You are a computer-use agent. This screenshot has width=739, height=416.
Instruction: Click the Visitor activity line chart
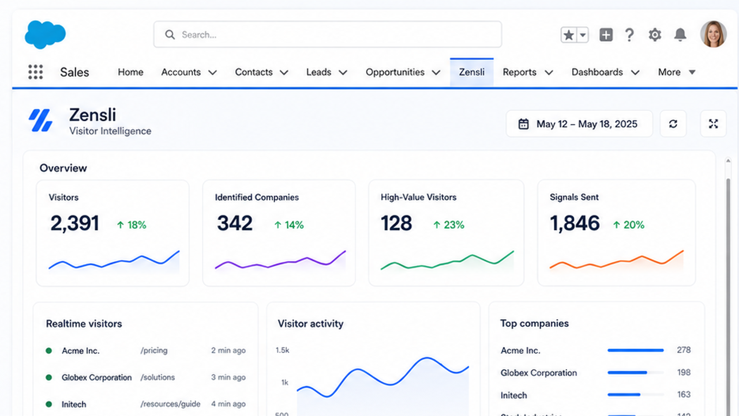tap(382, 386)
